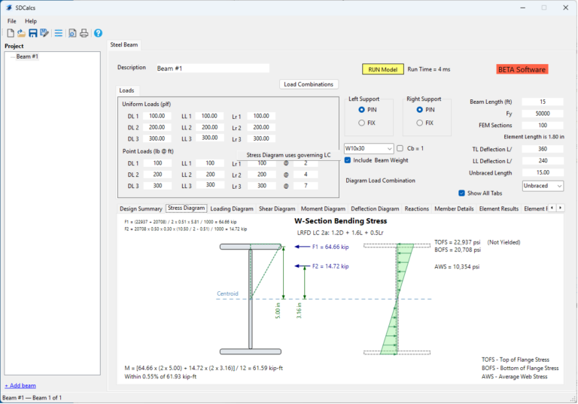578x404 pixels.
Task: Click the yellow RUN Model button
Action: (x=382, y=69)
